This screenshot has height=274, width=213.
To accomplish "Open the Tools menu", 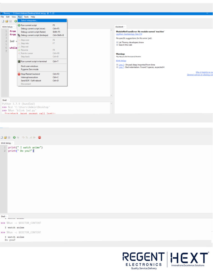I will pos(26,17).
